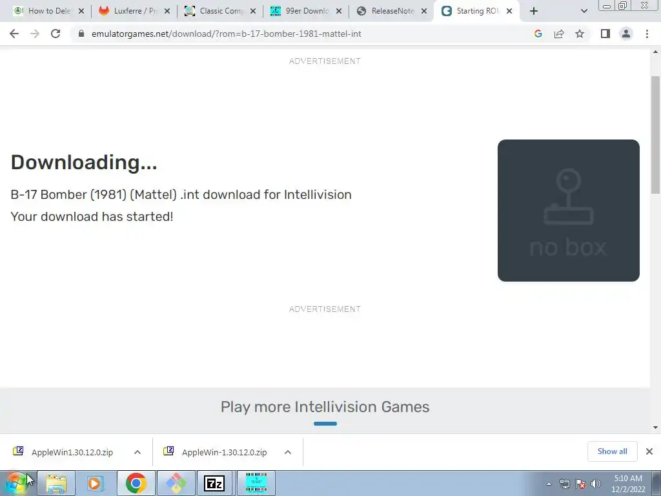Click the no box game thumbnail
Viewport: 661px width, 496px height.
pyautogui.click(x=568, y=211)
